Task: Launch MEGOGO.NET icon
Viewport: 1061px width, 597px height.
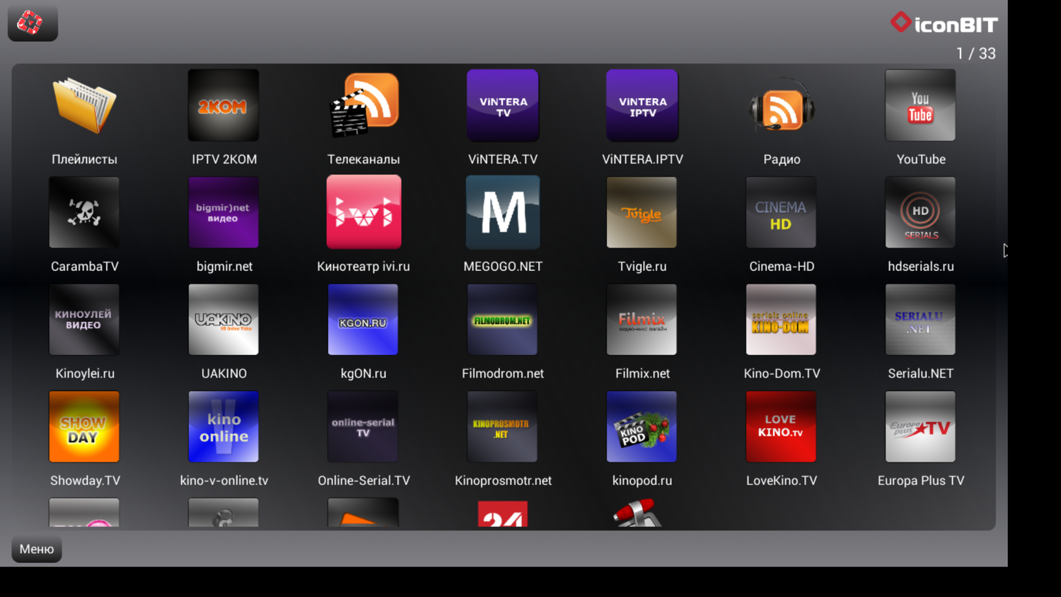Action: pyautogui.click(x=503, y=212)
